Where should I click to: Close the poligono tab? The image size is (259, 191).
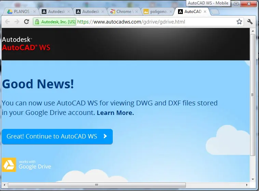tap(171, 12)
